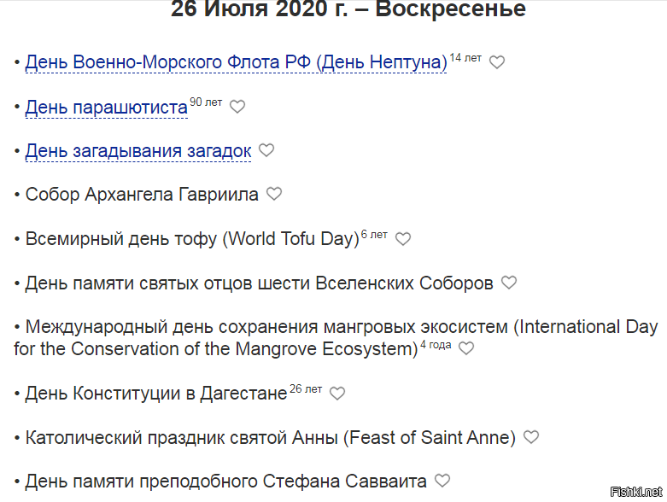Follow the День загадывания загадок link
The image size is (667, 502).
137,151
